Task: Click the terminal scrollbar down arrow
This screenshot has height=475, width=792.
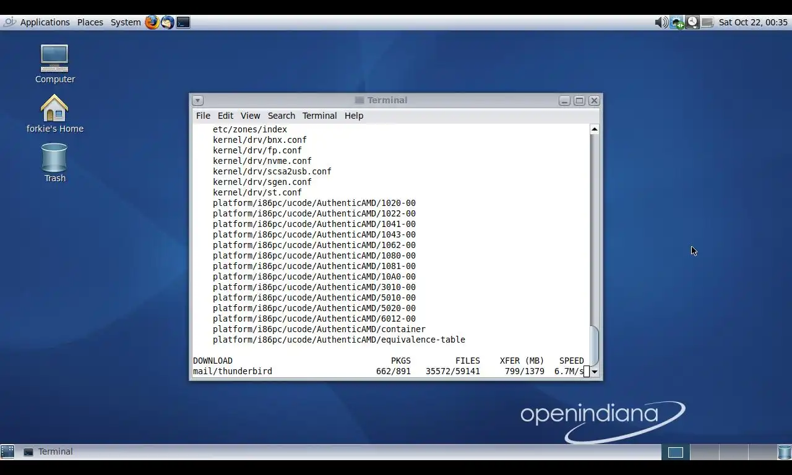Action: pyautogui.click(x=594, y=372)
